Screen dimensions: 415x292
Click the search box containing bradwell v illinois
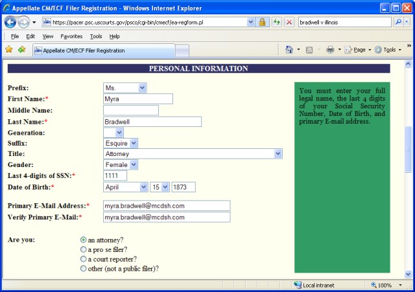[344, 22]
